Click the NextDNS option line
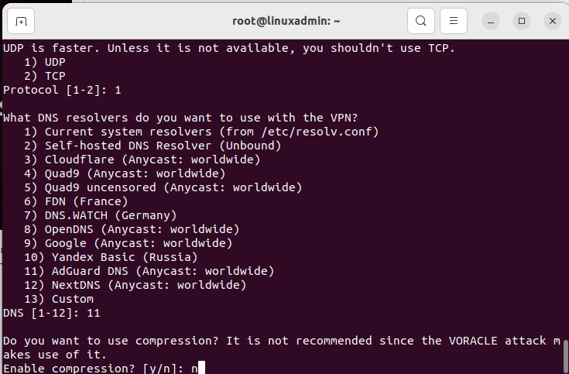This screenshot has height=374, width=569. pyautogui.click(x=135, y=285)
